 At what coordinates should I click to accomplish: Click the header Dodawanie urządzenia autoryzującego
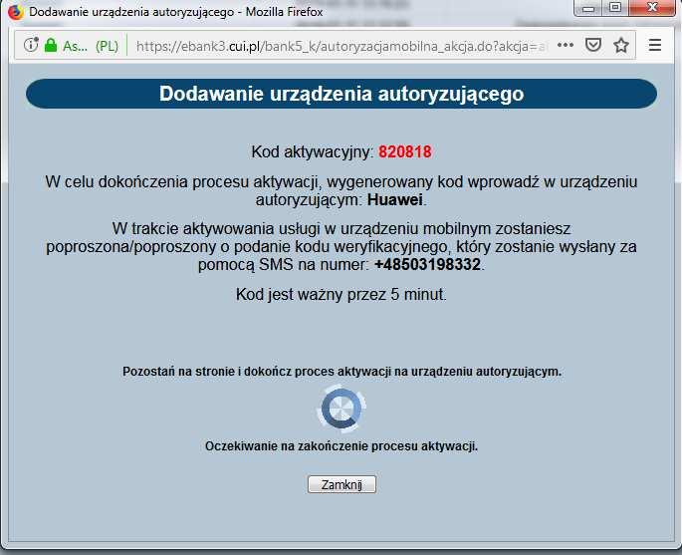point(341,94)
